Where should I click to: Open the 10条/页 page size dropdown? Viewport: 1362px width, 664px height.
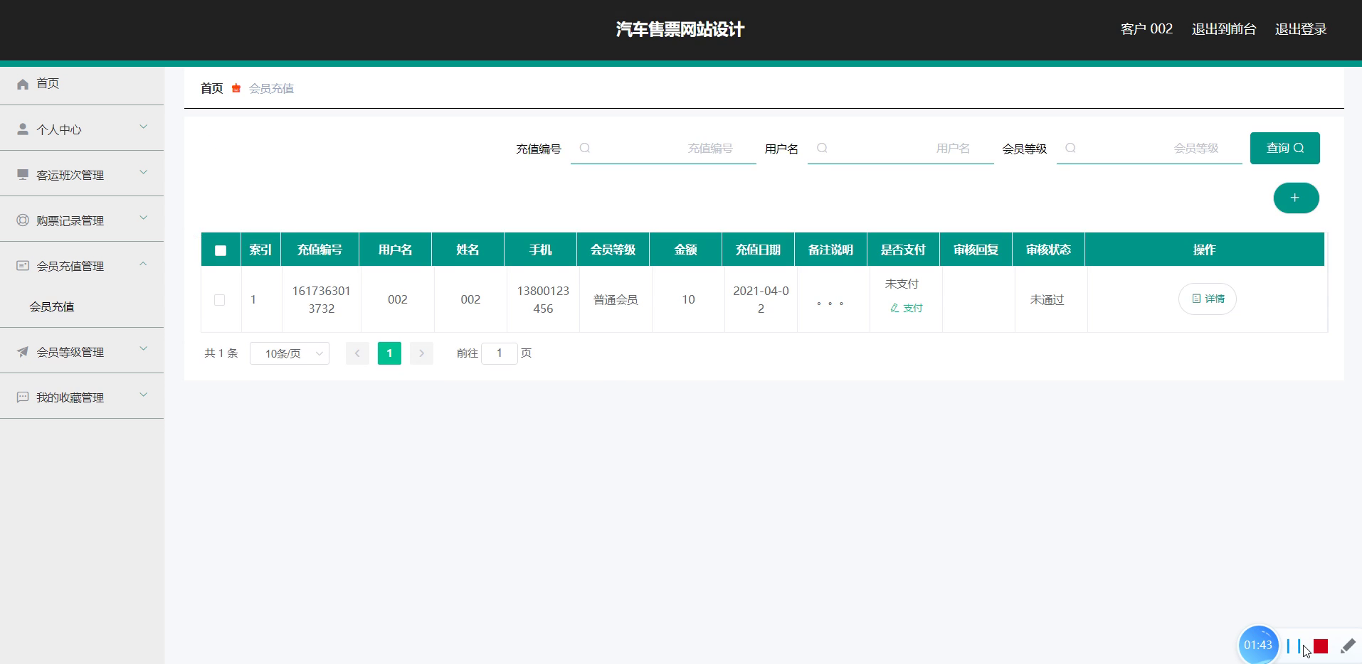pos(290,353)
